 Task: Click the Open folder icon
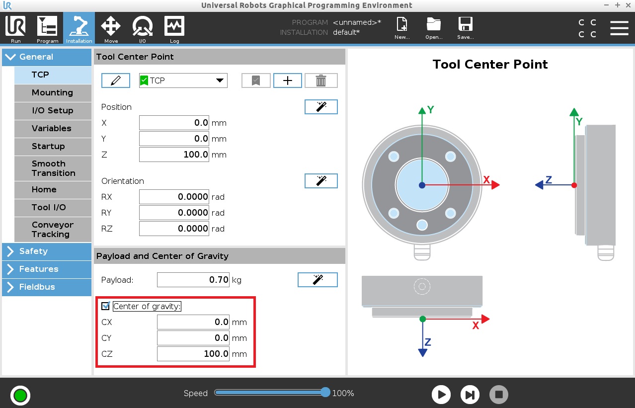pyautogui.click(x=434, y=28)
